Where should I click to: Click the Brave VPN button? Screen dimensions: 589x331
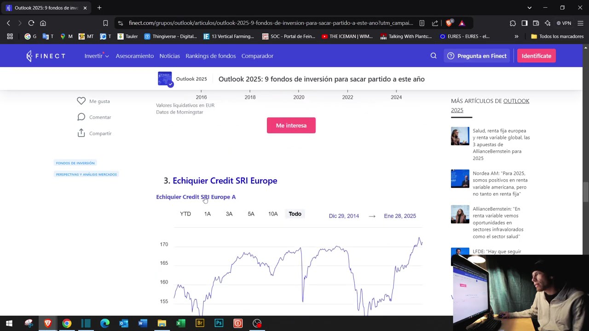(564, 23)
